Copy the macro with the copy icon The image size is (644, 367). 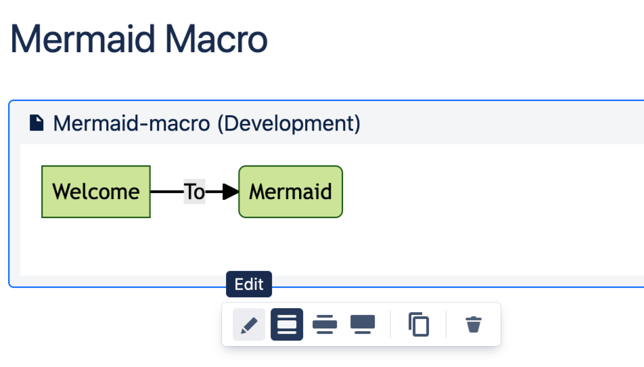pos(419,325)
